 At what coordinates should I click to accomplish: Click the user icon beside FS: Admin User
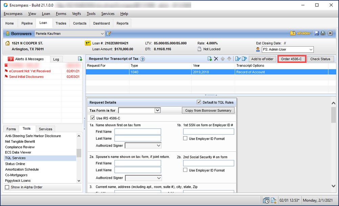[258, 49]
